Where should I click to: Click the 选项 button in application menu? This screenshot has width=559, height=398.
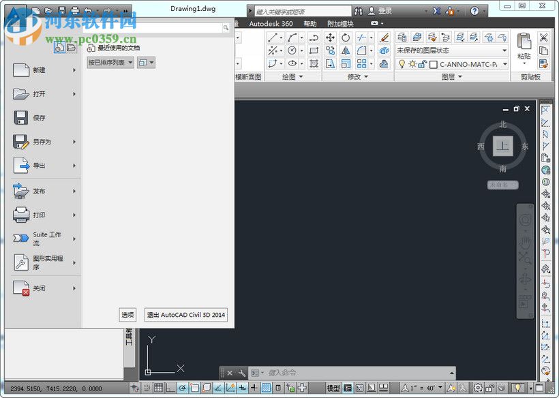click(x=127, y=314)
